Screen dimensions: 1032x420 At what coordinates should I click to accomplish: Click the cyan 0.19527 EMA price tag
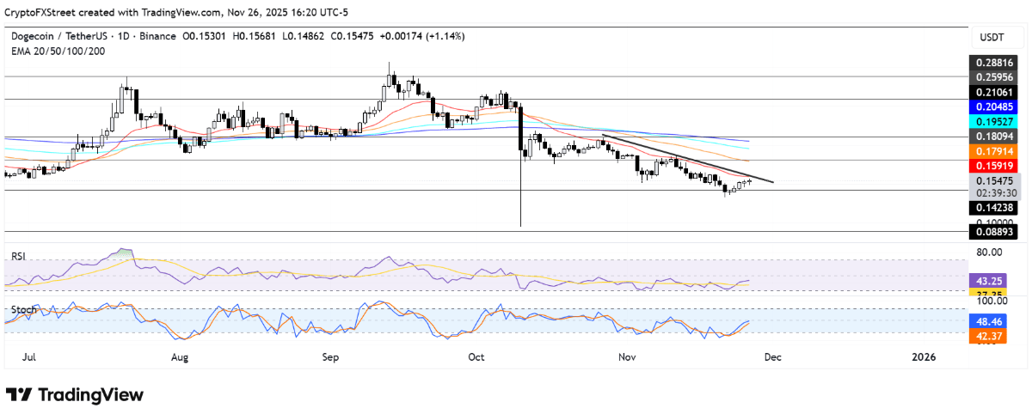pyautogui.click(x=994, y=122)
